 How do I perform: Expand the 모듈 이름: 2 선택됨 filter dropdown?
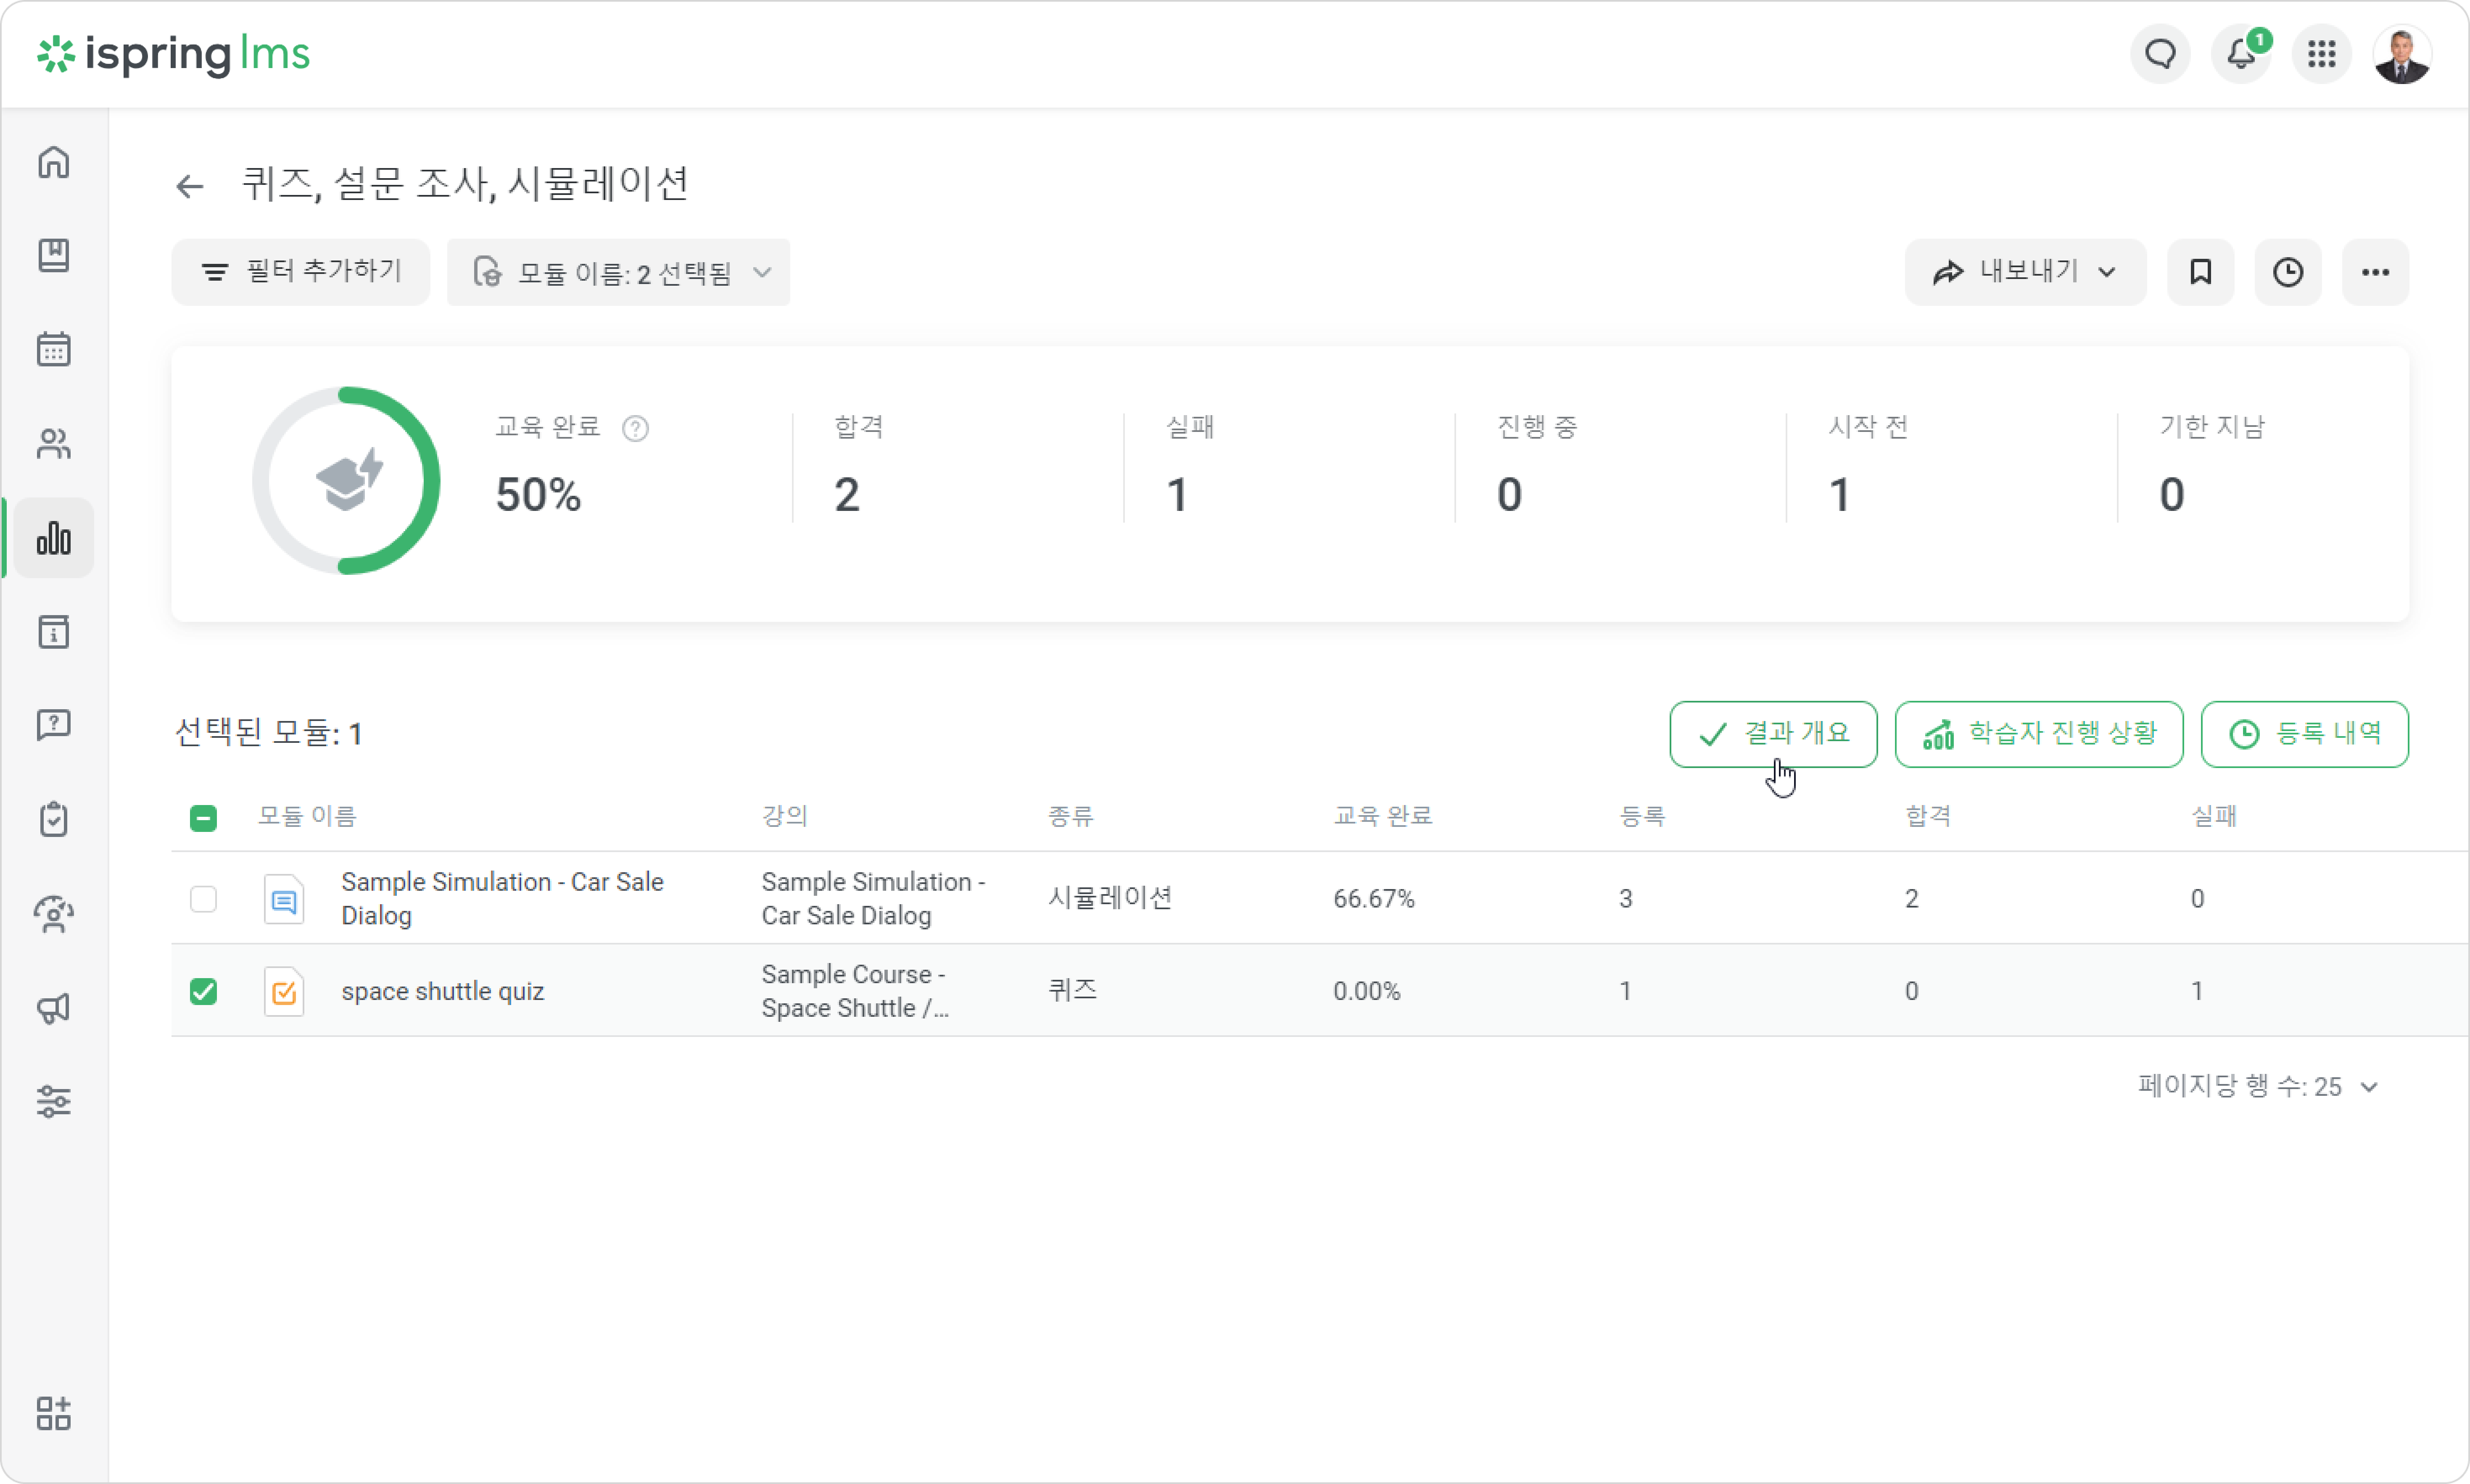(618, 272)
